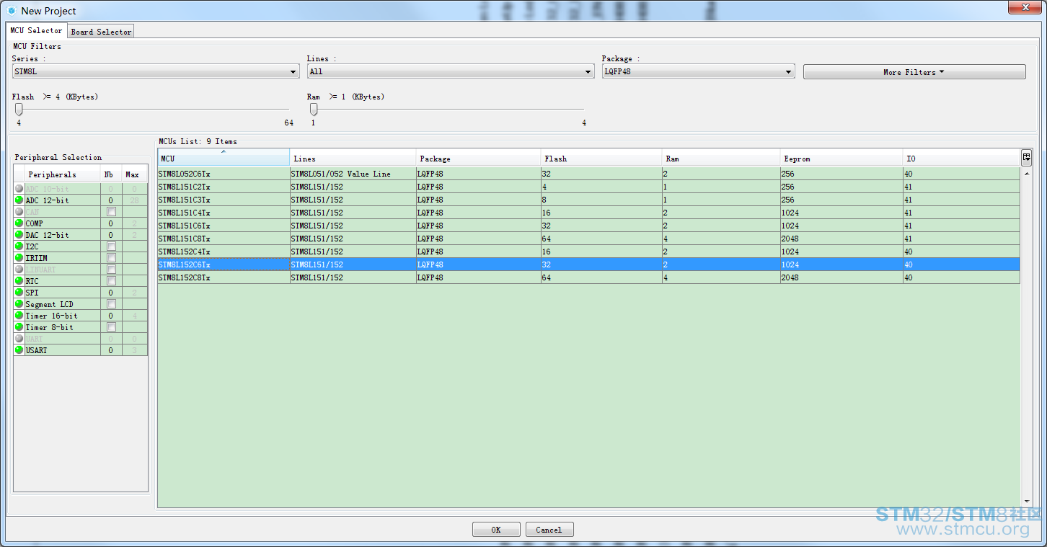
Task: Click the green status dot beside RTC
Action: (19, 281)
